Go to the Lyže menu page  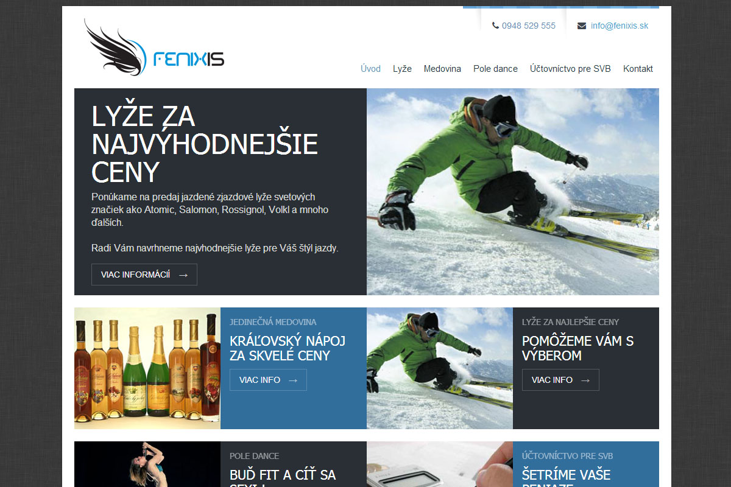click(x=402, y=69)
